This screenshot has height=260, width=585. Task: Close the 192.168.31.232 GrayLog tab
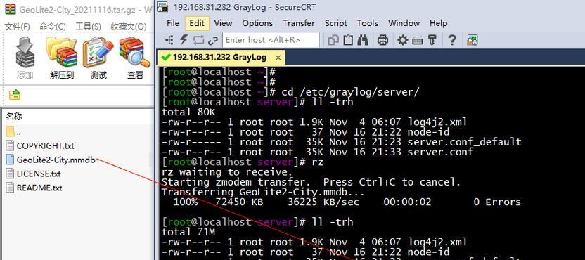pos(278,58)
